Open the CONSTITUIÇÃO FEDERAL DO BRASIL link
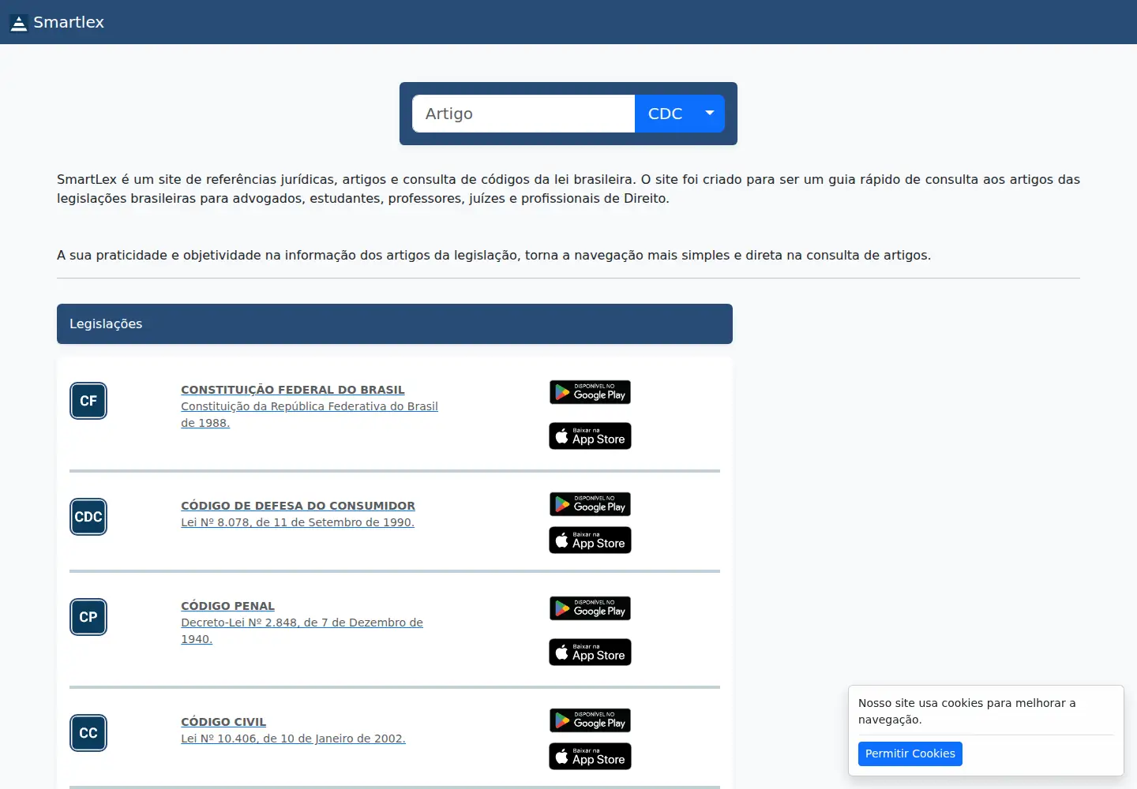1137x789 pixels. [x=293, y=390]
